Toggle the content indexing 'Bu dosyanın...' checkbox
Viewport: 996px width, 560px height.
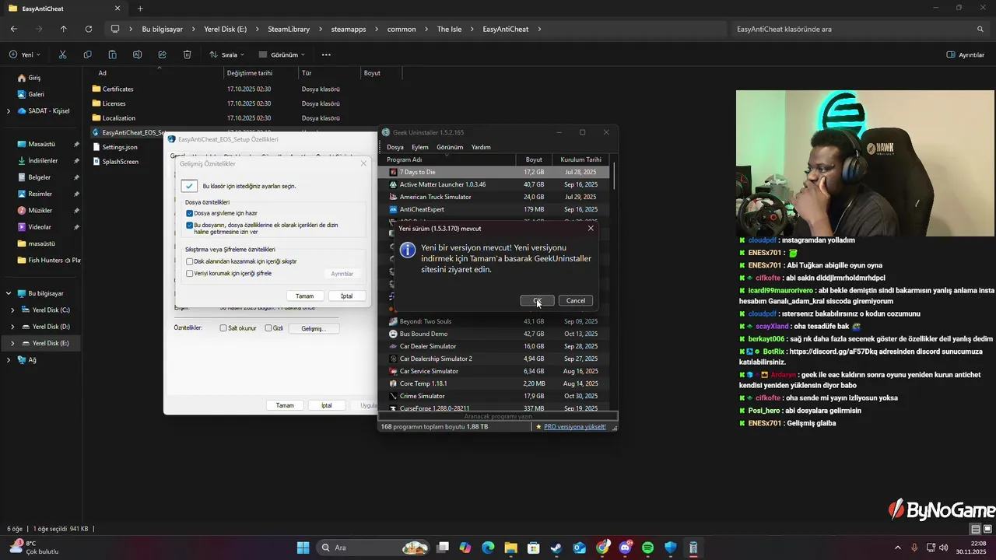click(190, 226)
